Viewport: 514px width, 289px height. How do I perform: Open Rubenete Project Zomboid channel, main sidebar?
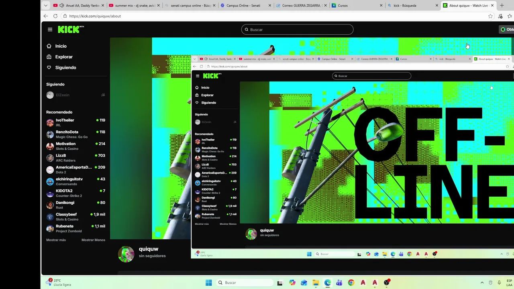point(75,228)
